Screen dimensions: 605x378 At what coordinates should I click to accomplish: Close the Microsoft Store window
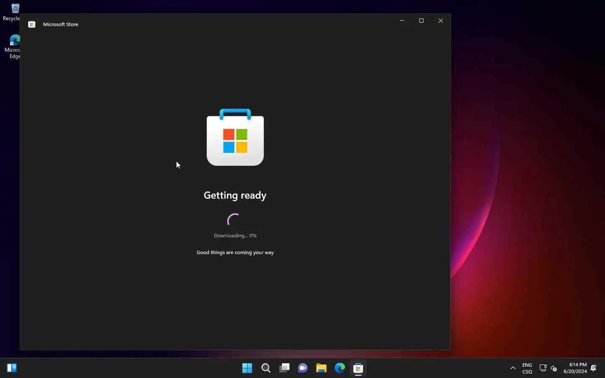pyautogui.click(x=441, y=21)
